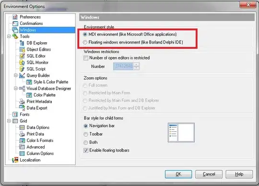Open the Fonts label
The height and width of the screenshot is (186, 259).
pos(24,115)
